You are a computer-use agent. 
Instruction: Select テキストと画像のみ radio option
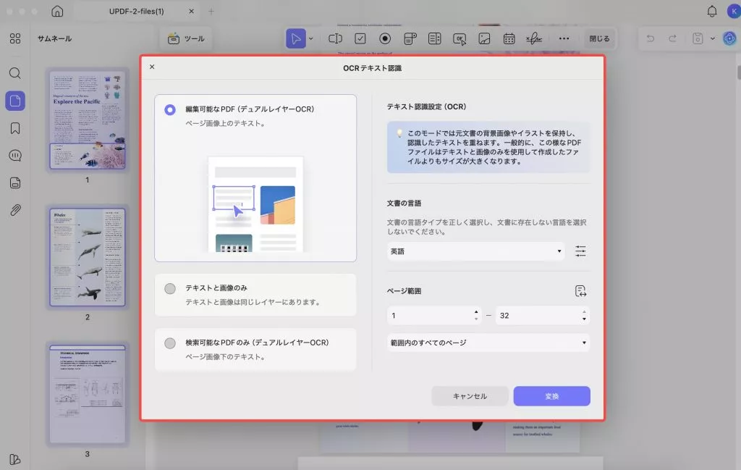pos(169,288)
